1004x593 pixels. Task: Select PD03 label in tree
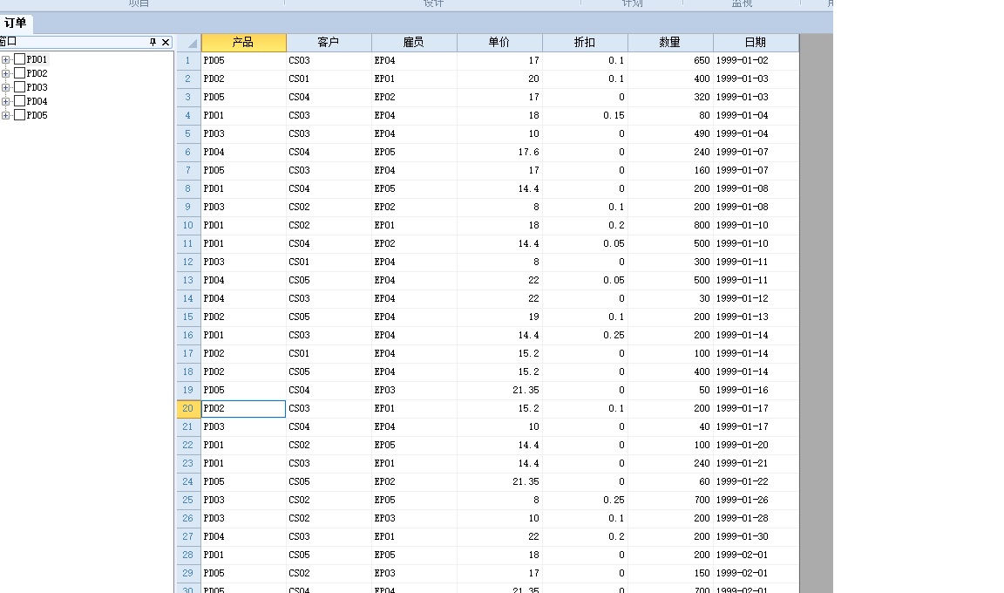click(37, 88)
